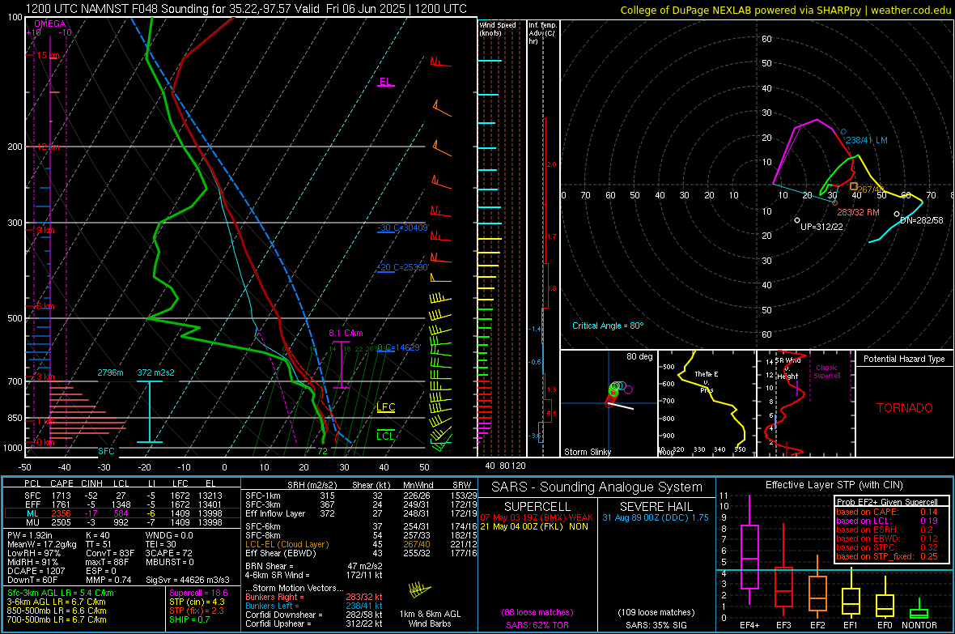The height and width of the screenshot is (634, 955).
Task: Click the Inf. Temp. Adv. panel header
Action: click(542, 33)
